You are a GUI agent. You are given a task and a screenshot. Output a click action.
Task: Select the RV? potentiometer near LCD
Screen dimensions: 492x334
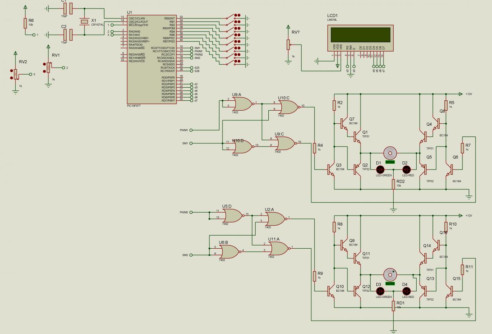tap(288, 44)
